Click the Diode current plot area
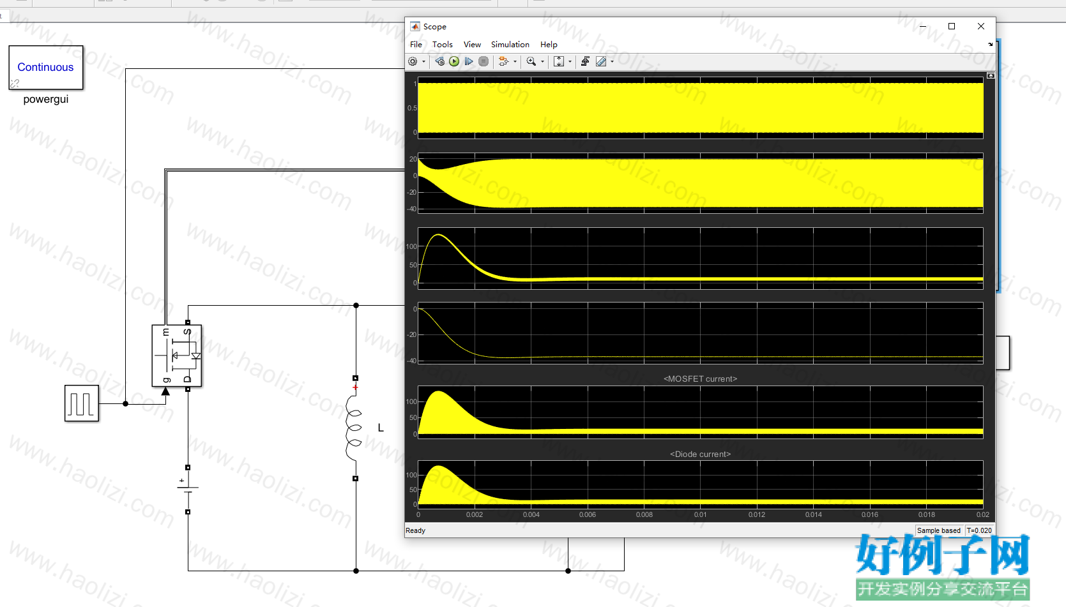 (x=700, y=484)
